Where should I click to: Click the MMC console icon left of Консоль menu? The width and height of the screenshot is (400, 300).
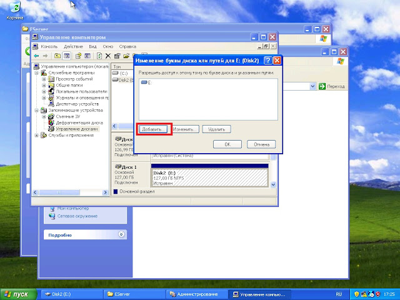click(36, 46)
